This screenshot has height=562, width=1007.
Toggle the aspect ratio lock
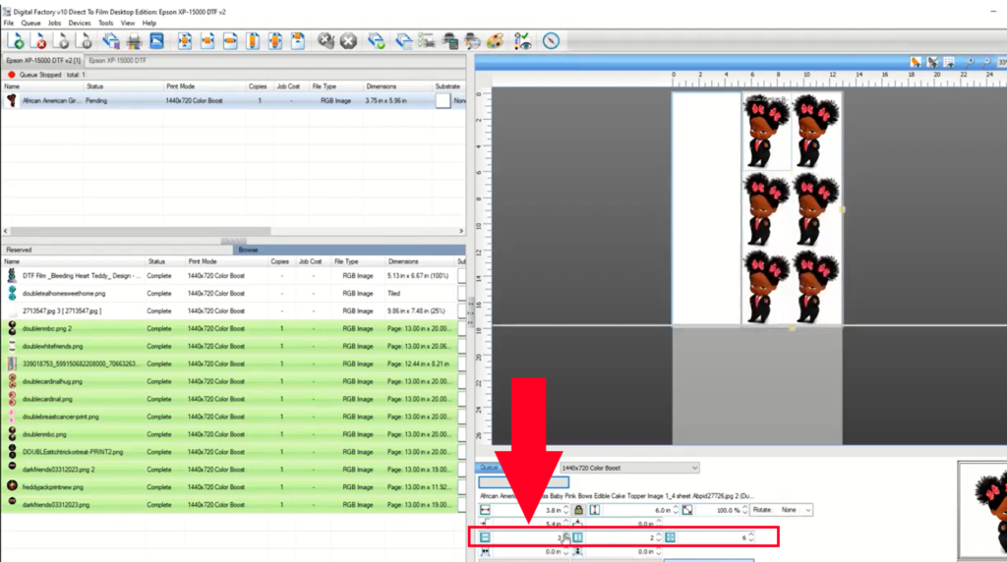pos(578,510)
